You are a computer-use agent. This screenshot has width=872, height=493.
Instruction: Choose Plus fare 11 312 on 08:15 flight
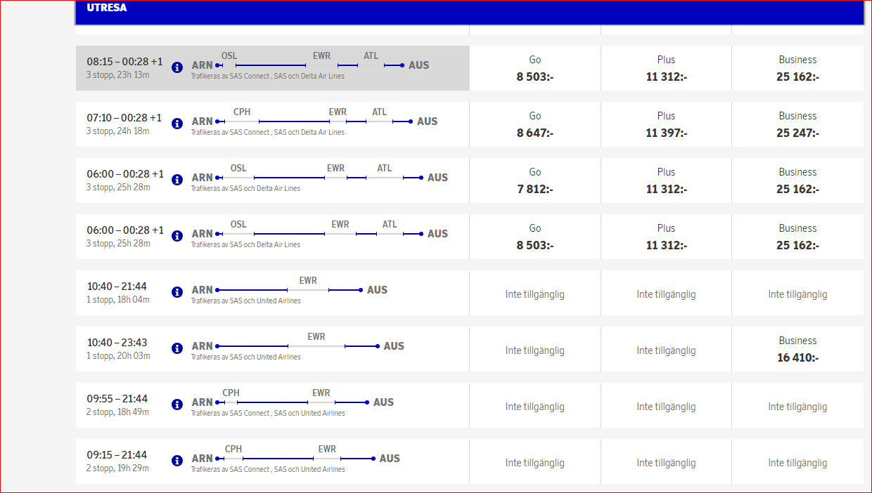pyautogui.click(x=666, y=69)
